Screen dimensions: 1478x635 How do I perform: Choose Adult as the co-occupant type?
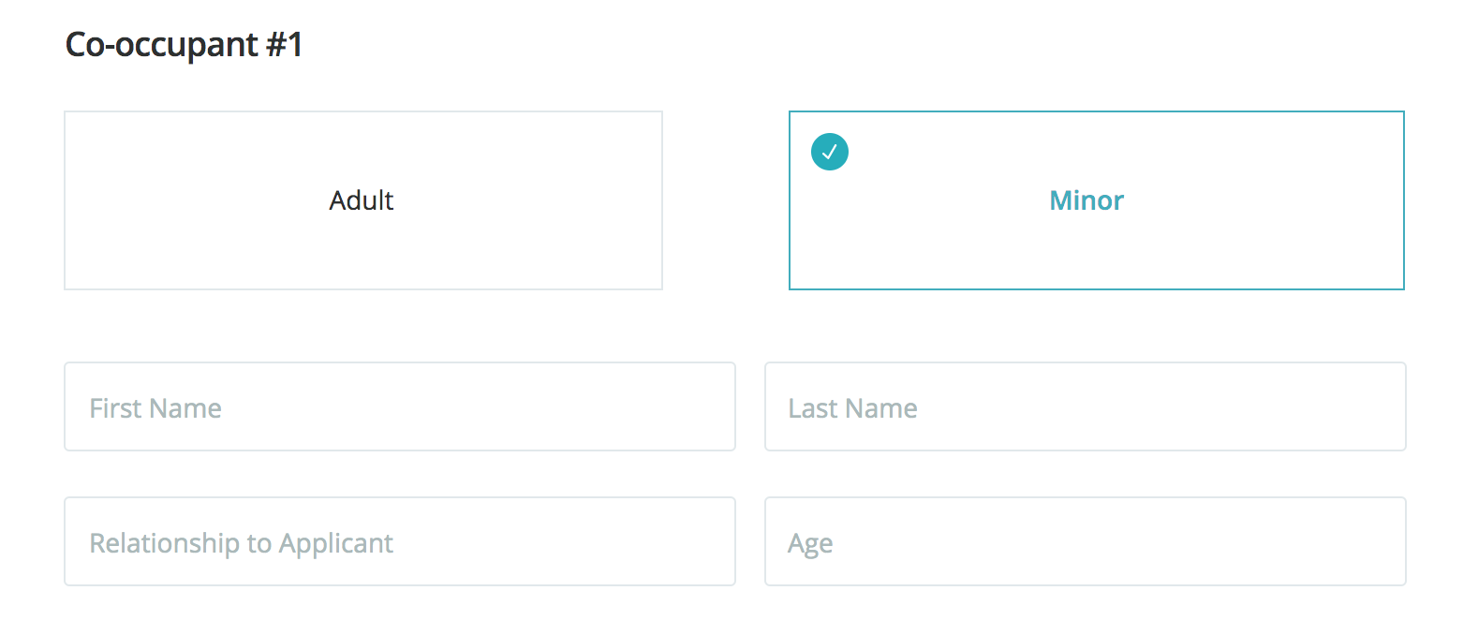(363, 200)
